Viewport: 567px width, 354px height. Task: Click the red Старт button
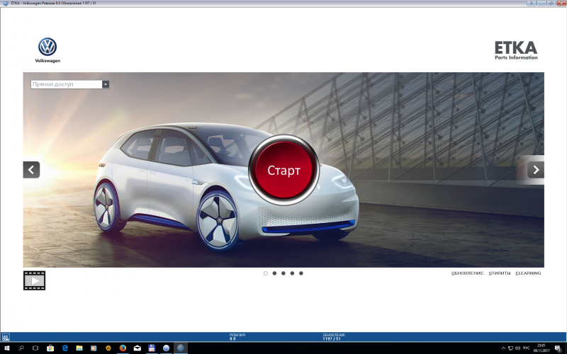point(283,170)
